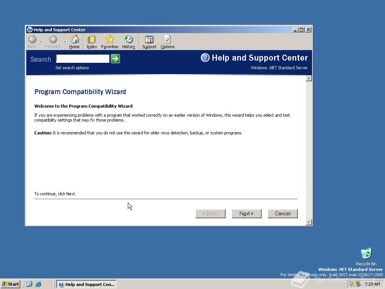Click the Program Compatibility Wizard heading
This screenshot has height=289, width=385.
click(80, 92)
